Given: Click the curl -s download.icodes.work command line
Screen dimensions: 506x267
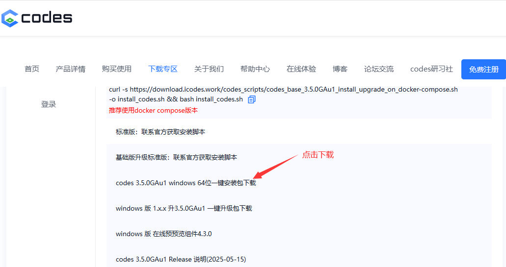Looking at the screenshot, I should tap(283, 90).
